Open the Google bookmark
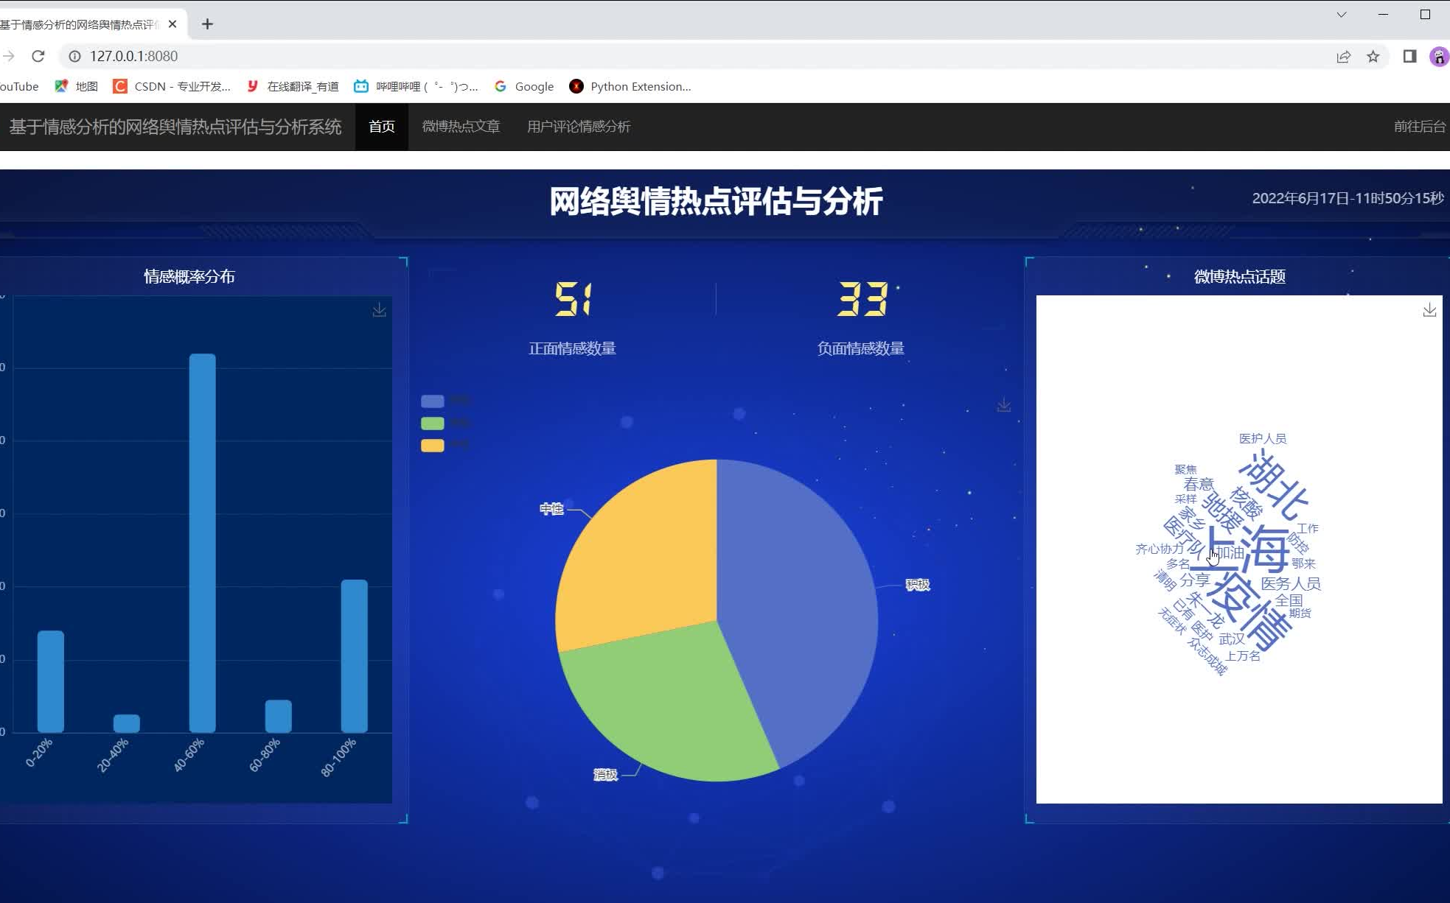The image size is (1450, 903). (524, 86)
